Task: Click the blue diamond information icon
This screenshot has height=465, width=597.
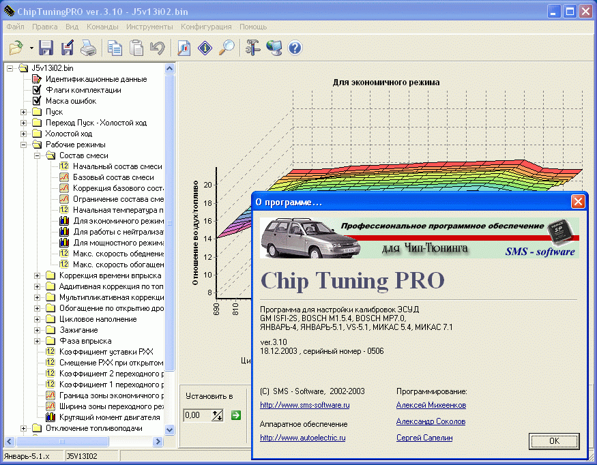Action: click(205, 48)
